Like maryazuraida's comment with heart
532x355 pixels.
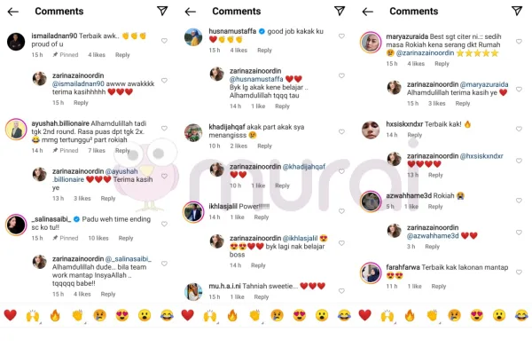[519, 42]
